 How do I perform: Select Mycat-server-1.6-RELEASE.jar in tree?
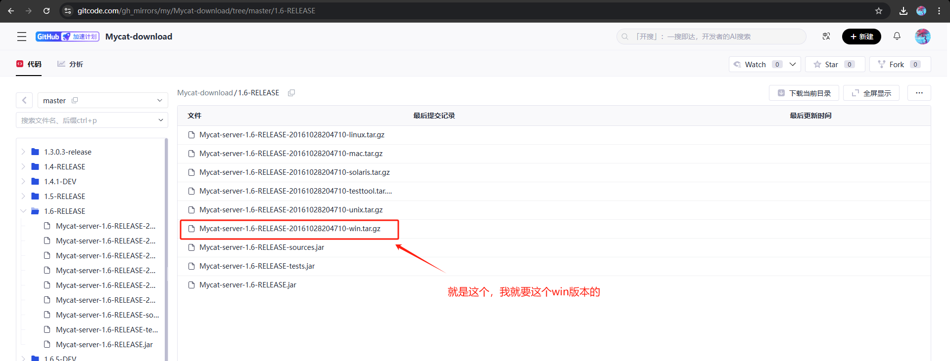(104, 344)
